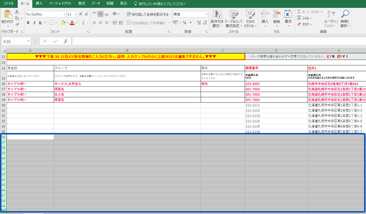Click the Insert Function fx icon

(65, 41)
